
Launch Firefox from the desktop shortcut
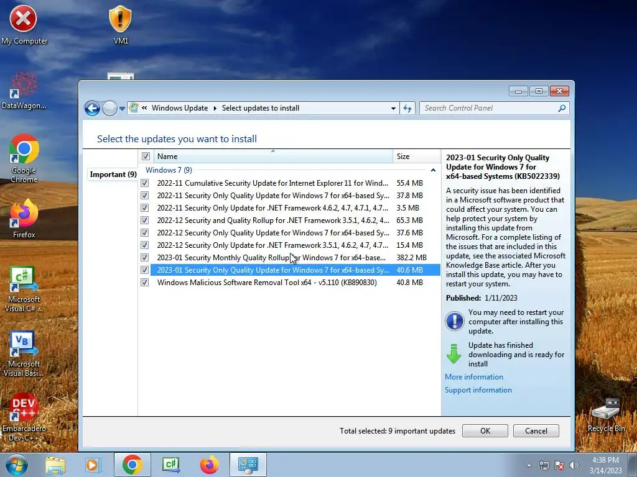(x=24, y=218)
